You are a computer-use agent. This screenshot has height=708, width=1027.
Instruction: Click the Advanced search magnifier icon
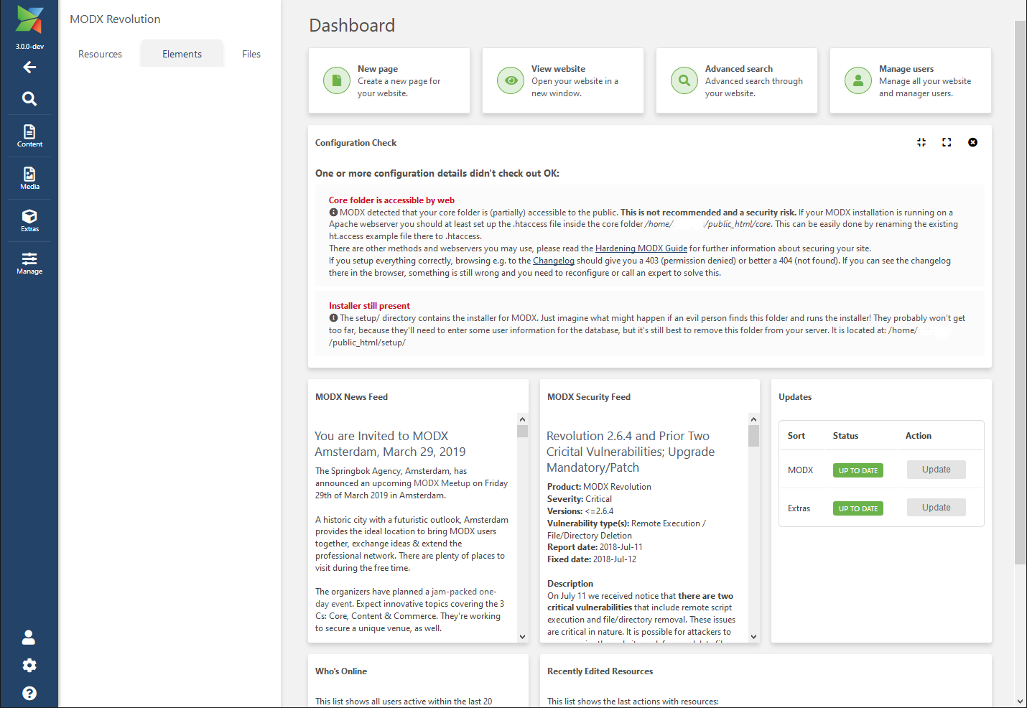click(684, 80)
